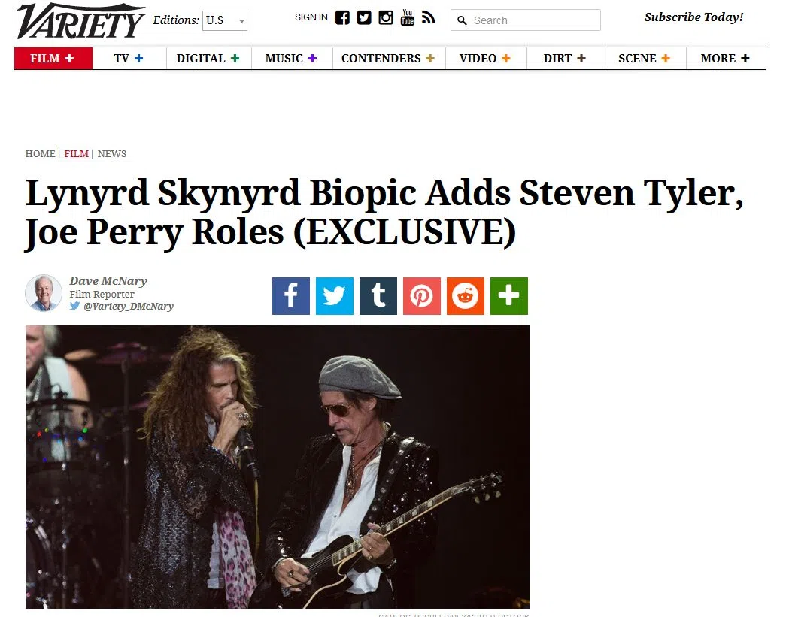Expand the TV menu plus
Screen dimensions: 792x617
pyautogui.click(x=139, y=59)
